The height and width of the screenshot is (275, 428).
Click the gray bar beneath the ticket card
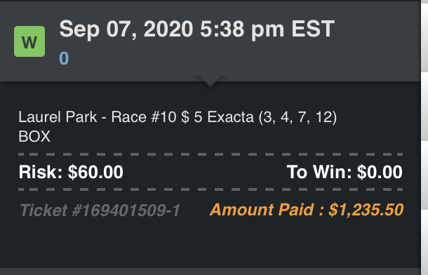[x=210, y=271]
